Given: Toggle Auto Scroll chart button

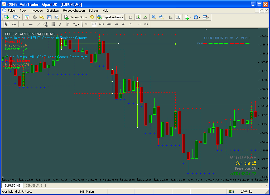Looking at the screenshot, I should 171,17.
